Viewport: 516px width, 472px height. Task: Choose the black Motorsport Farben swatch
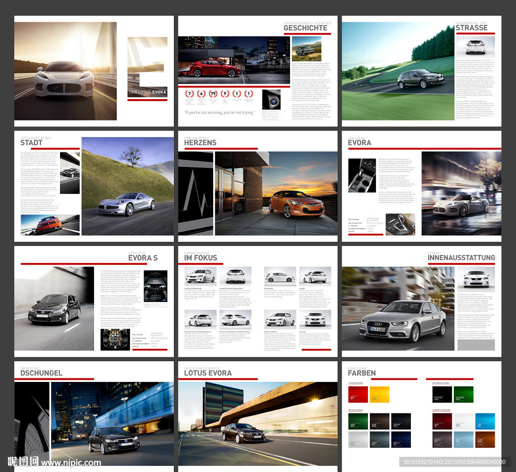click(442, 394)
